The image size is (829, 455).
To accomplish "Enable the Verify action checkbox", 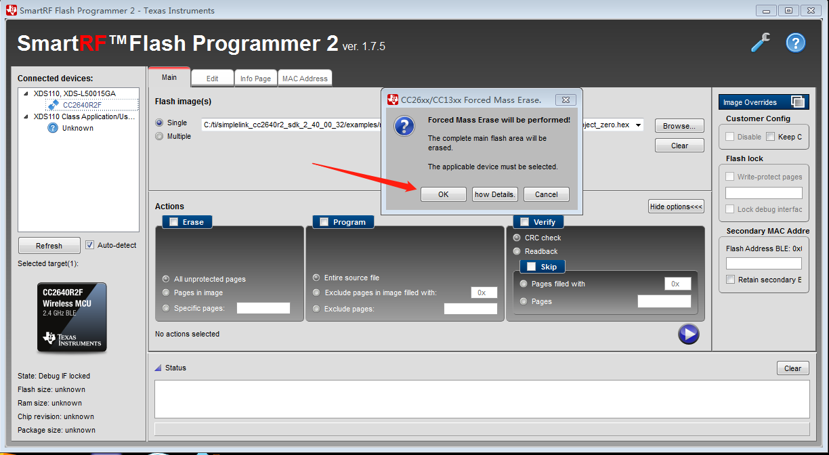I will (524, 221).
